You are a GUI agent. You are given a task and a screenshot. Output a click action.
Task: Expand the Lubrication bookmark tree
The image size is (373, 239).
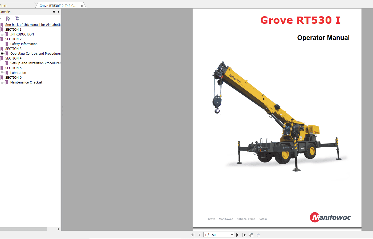point(2,73)
